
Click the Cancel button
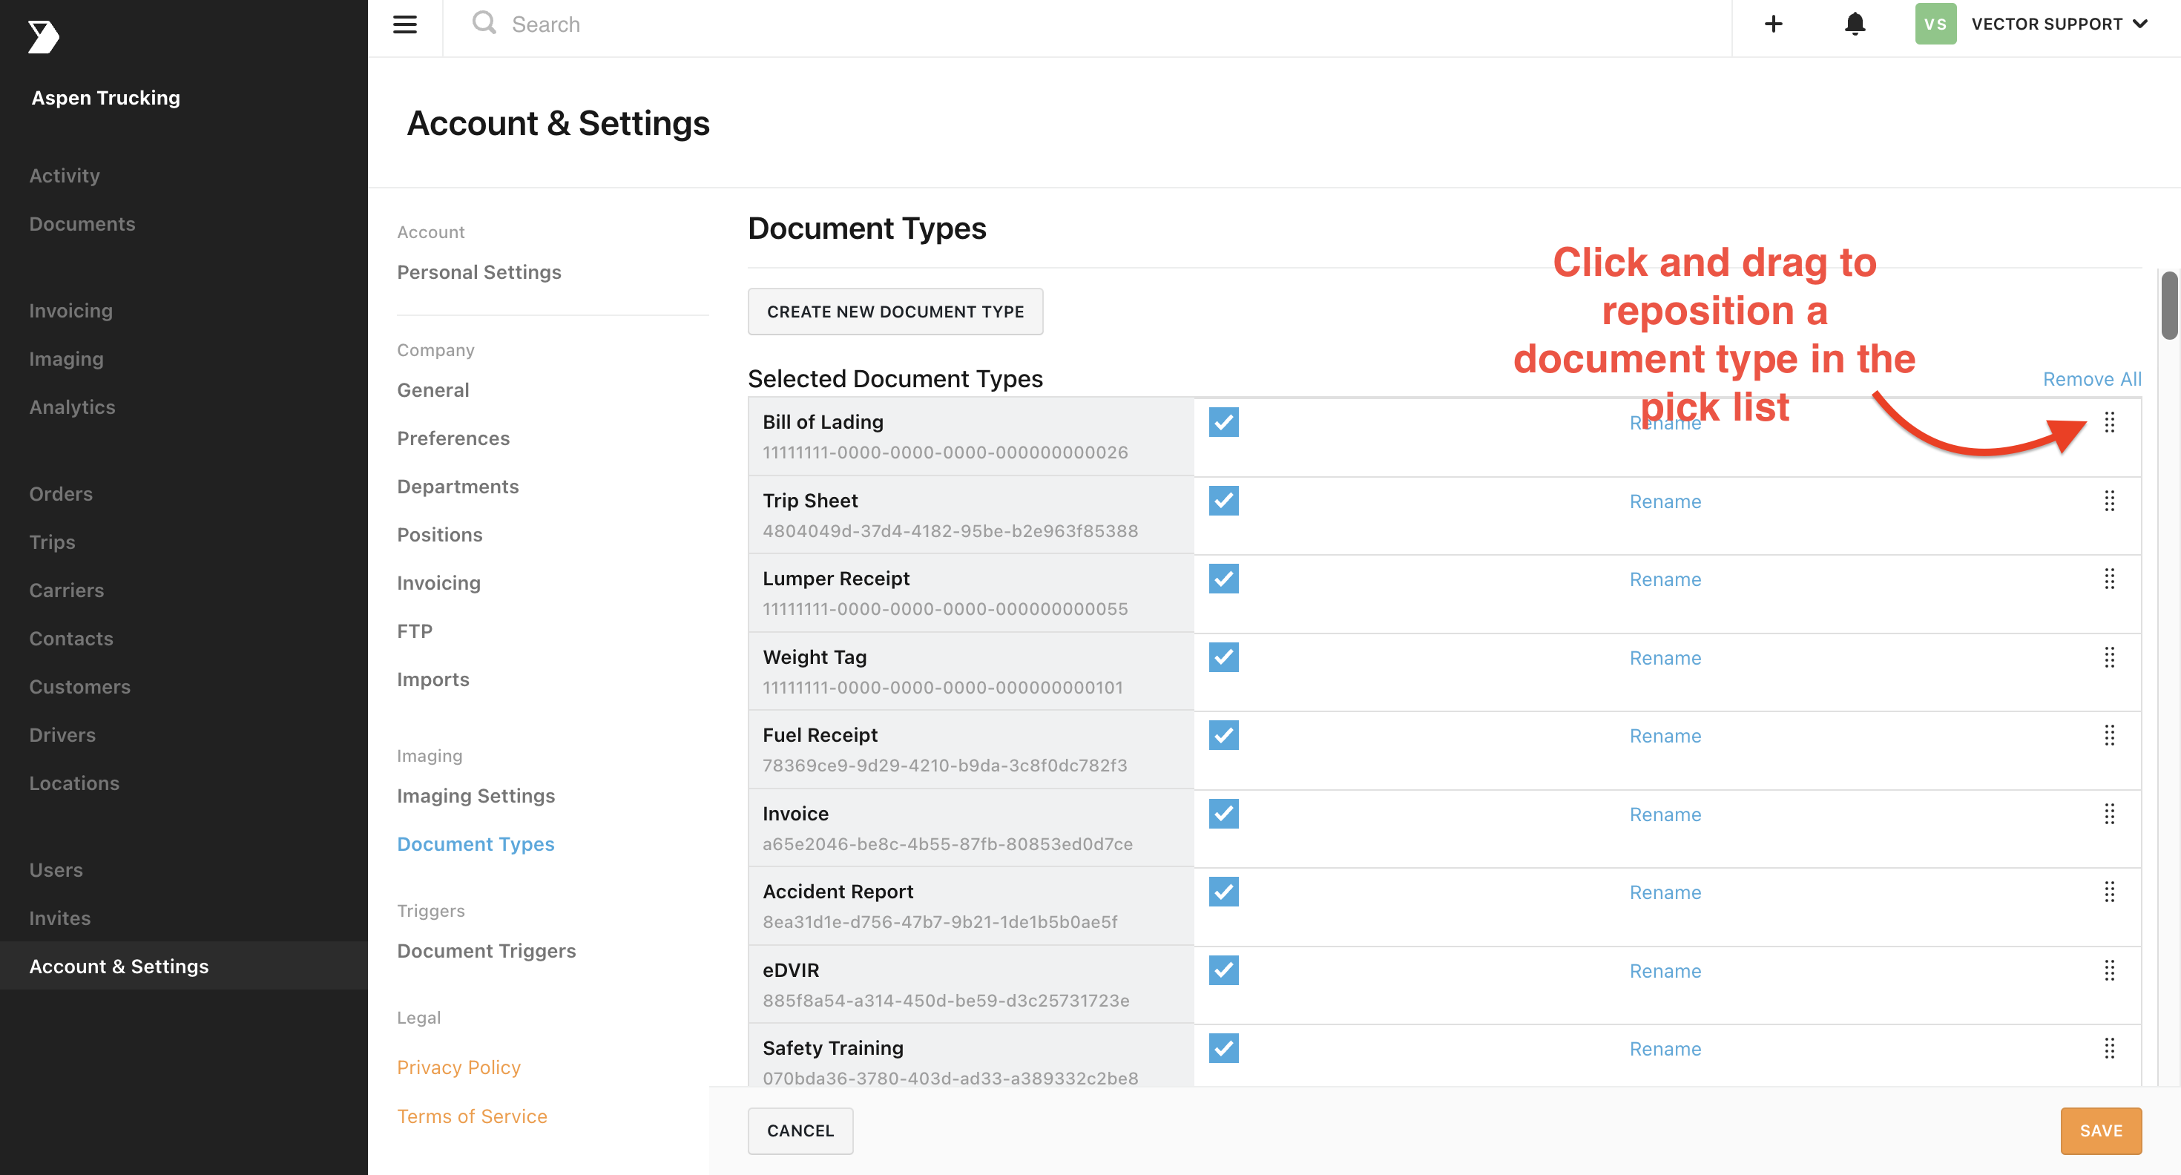[800, 1131]
